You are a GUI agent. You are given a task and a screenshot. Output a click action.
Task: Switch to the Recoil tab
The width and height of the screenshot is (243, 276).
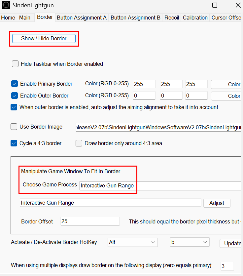click(172, 18)
